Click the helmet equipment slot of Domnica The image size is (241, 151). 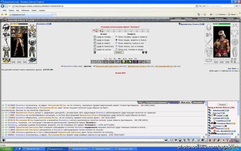tap(6, 27)
